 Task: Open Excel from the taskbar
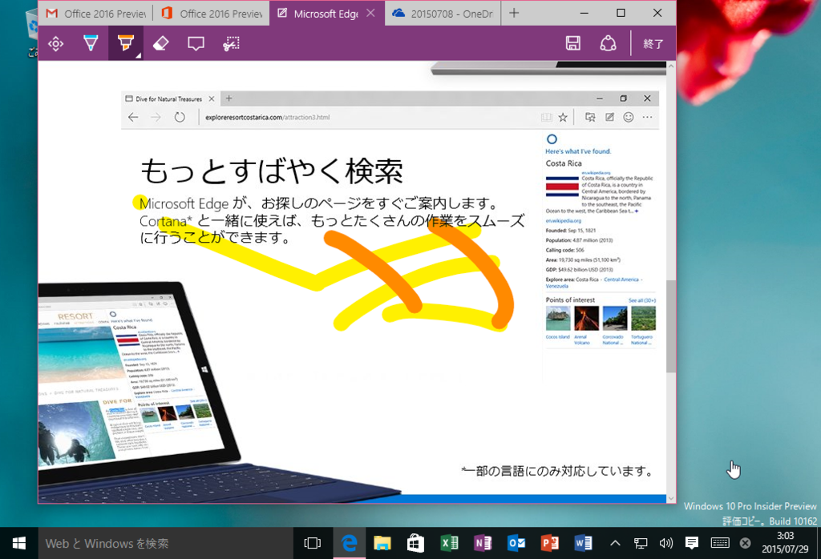pyautogui.click(x=449, y=543)
